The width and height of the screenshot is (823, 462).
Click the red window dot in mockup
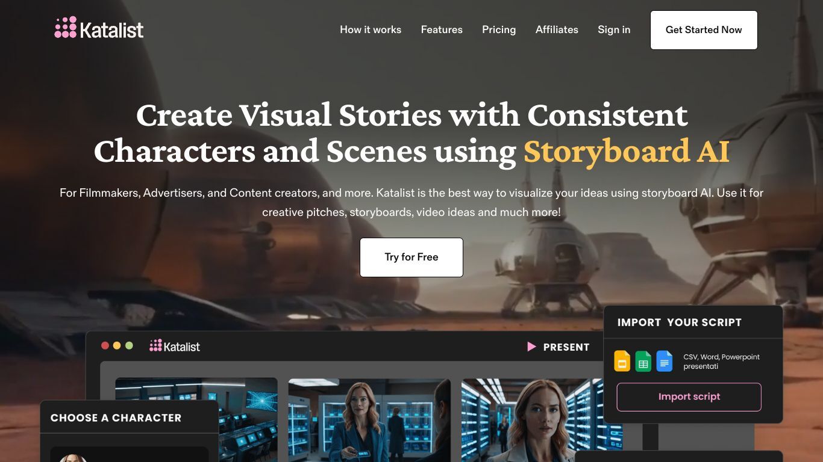tap(105, 346)
